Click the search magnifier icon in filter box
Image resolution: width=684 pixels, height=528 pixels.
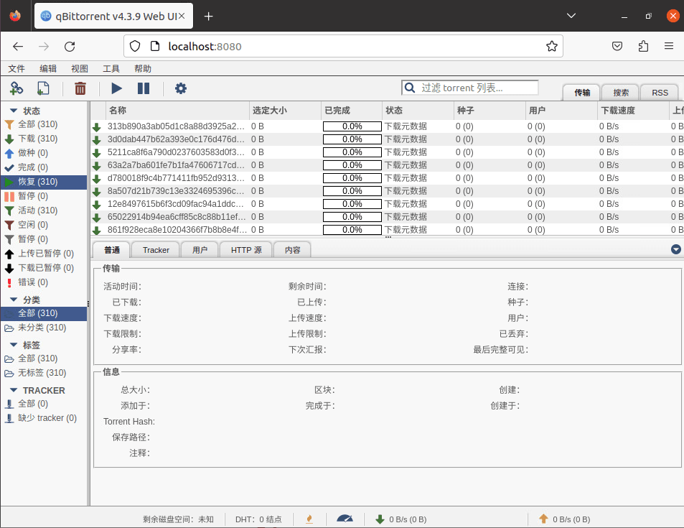coord(410,88)
